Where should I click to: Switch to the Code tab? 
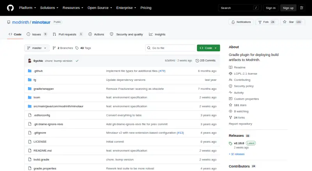pyautogui.click(x=15, y=34)
